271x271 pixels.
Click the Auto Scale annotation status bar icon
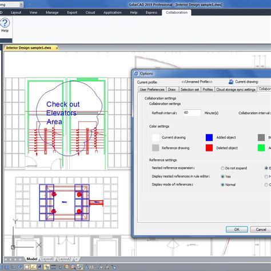107,267
